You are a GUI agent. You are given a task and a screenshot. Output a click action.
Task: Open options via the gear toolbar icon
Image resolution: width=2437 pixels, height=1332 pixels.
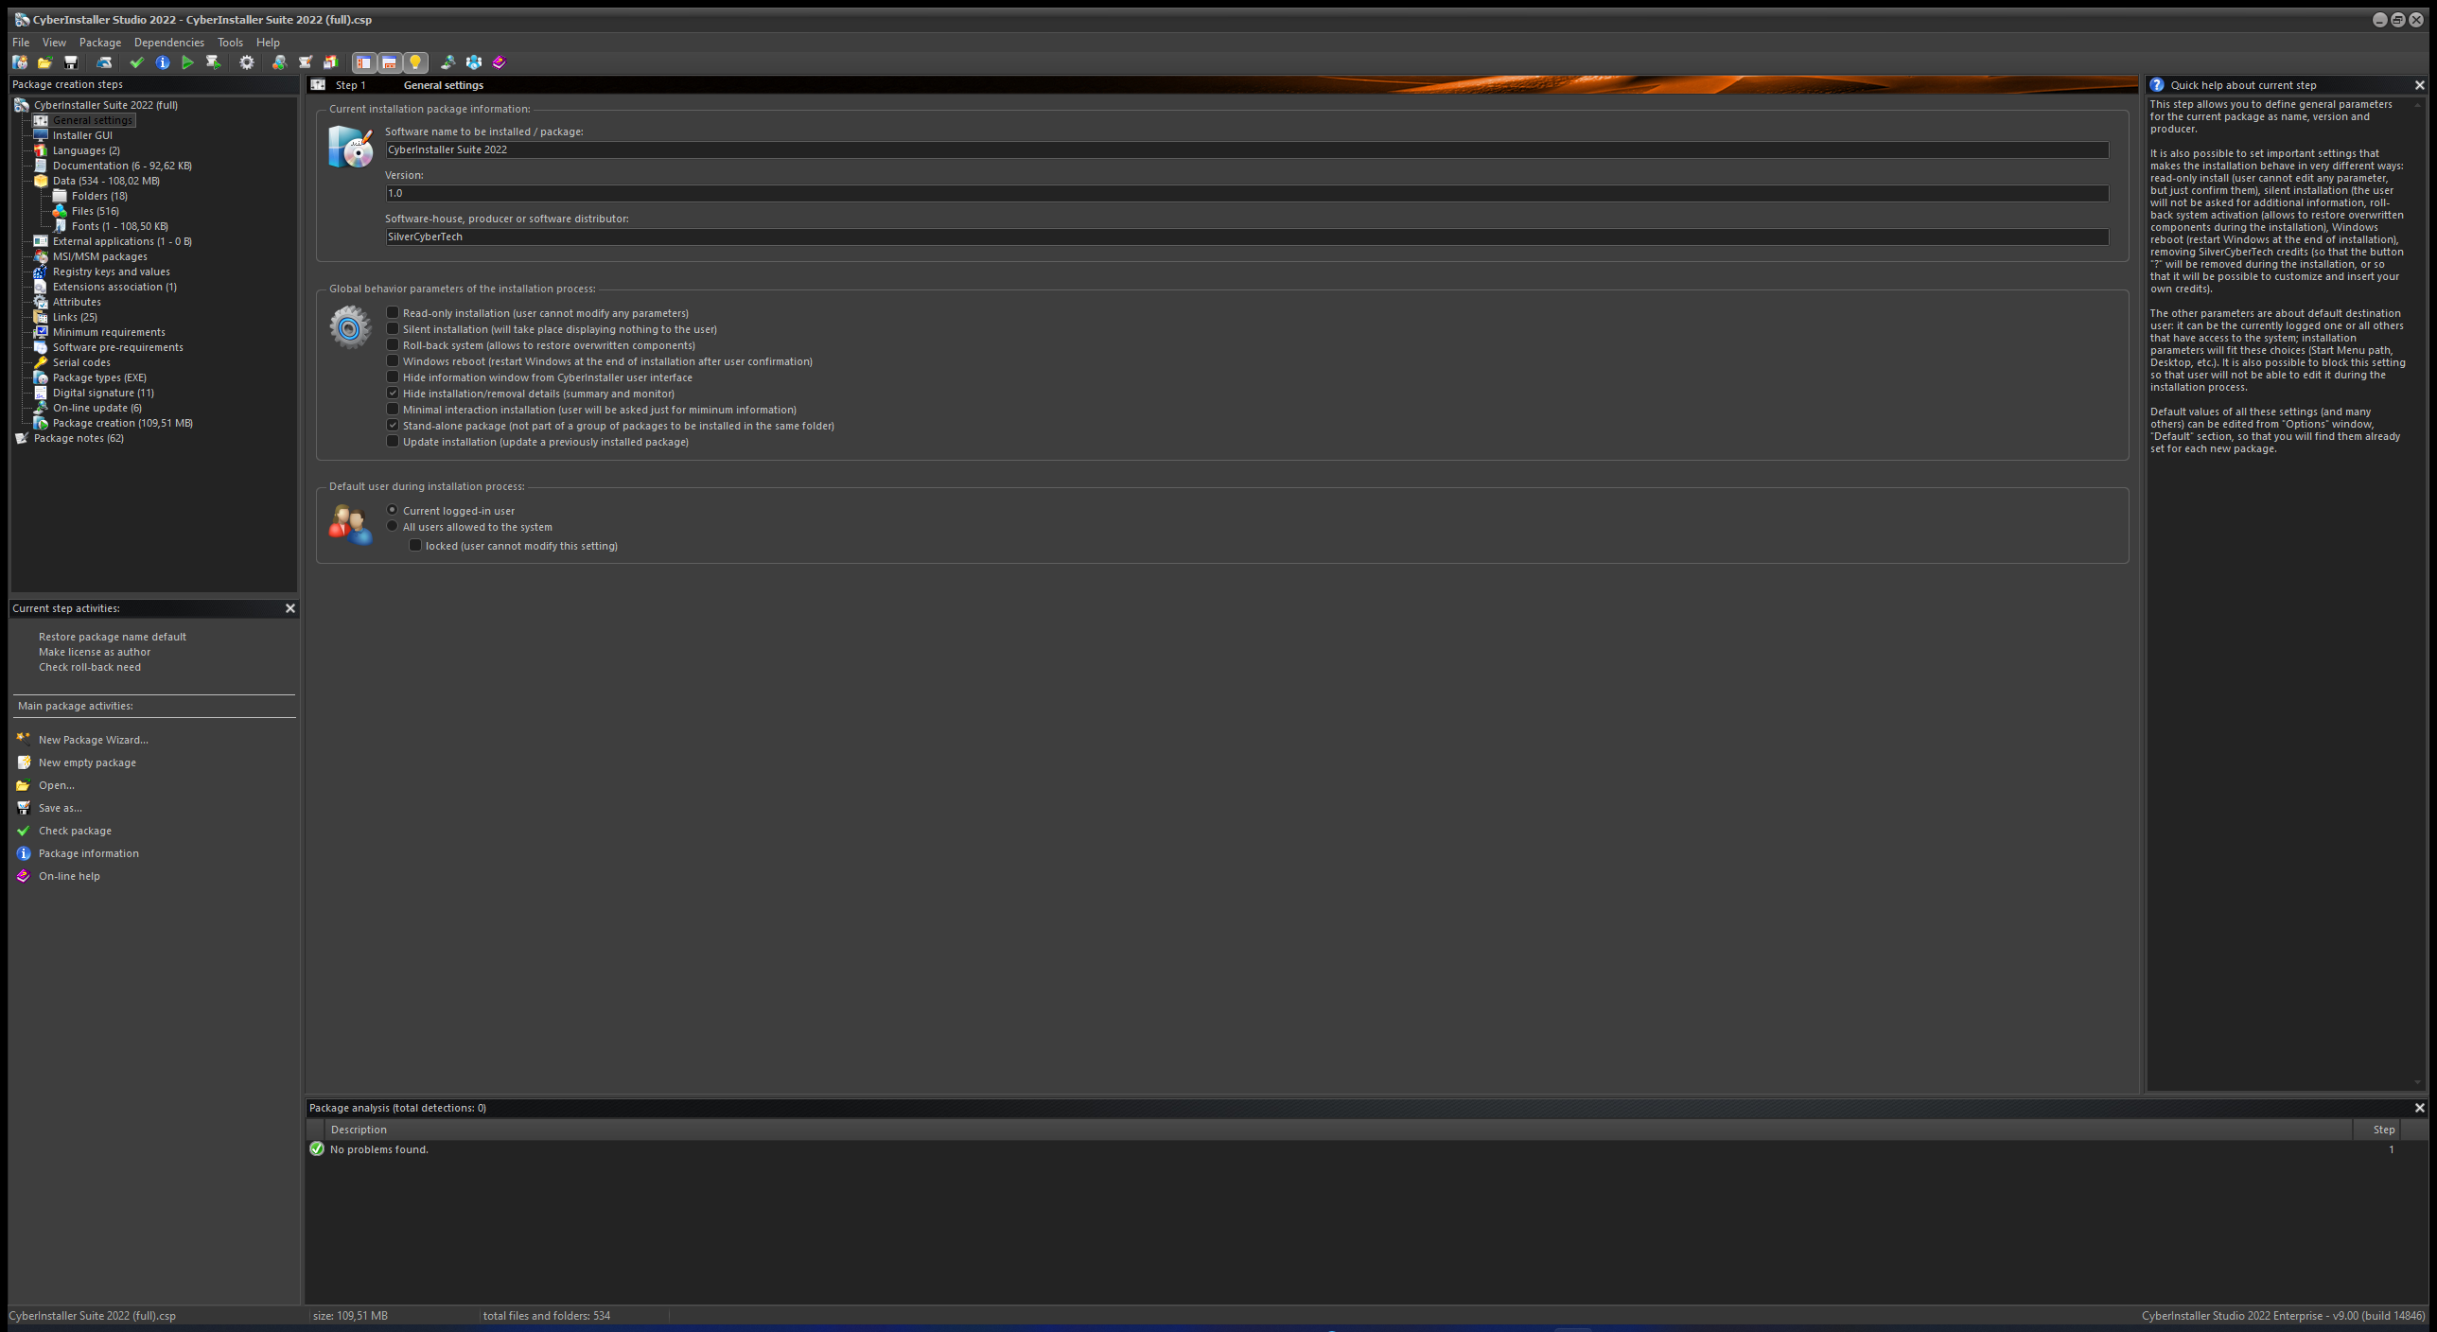[x=247, y=62]
